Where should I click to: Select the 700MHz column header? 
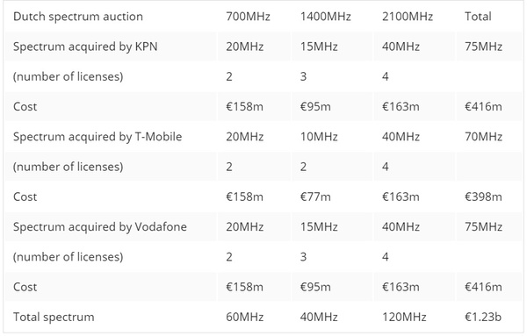tap(248, 17)
